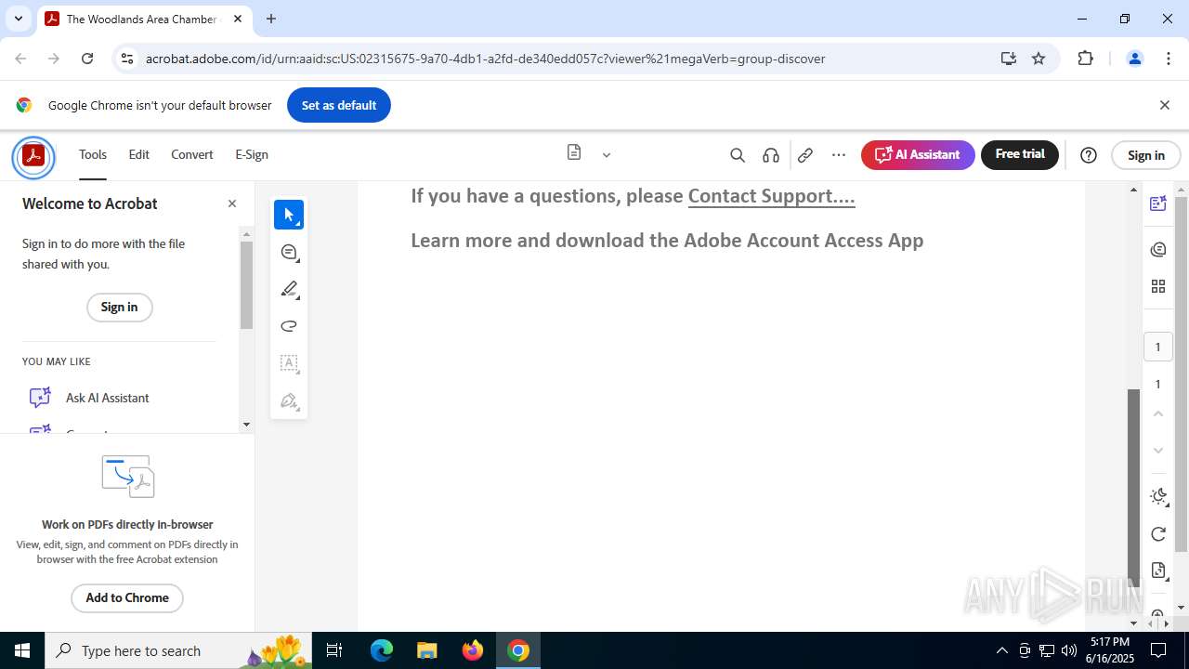Image resolution: width=1189 pixels, height=669 pixels.
Task: Expand the tab search dropdown arrow
Action: tap(18, 19)
